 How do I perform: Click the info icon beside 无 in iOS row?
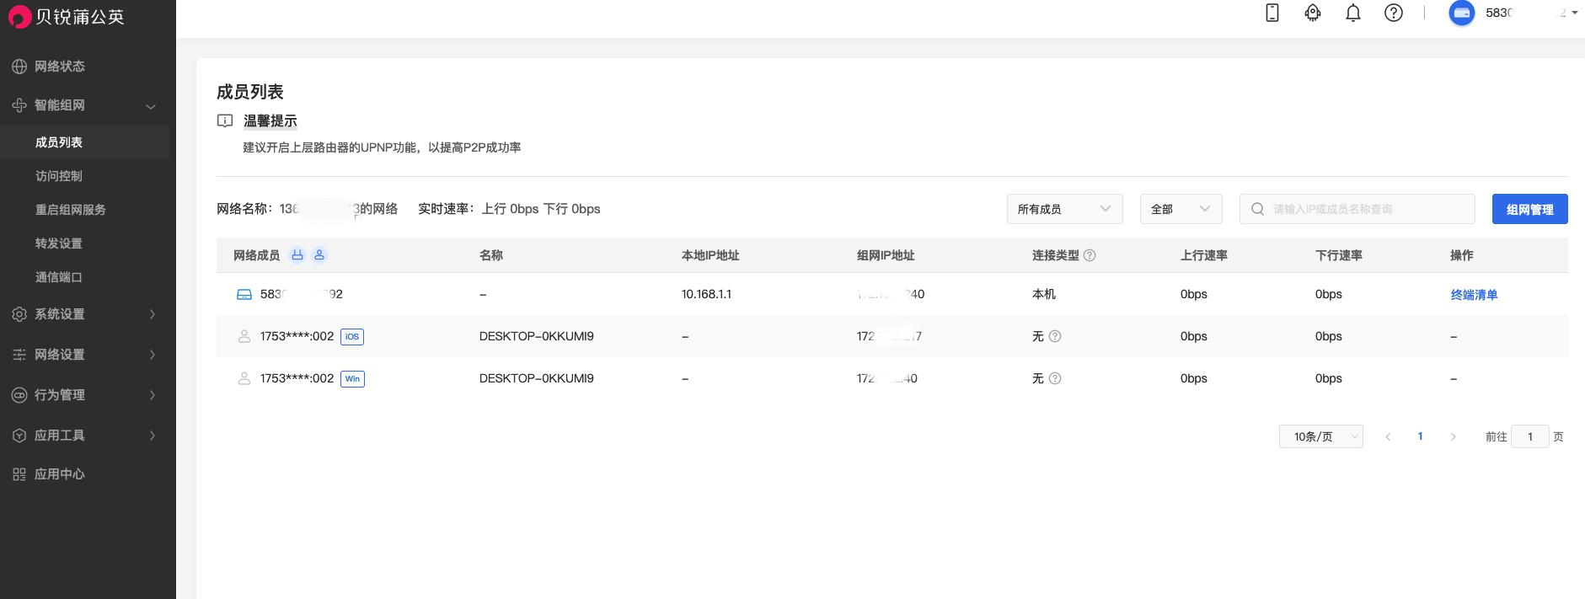point(1055,336)
